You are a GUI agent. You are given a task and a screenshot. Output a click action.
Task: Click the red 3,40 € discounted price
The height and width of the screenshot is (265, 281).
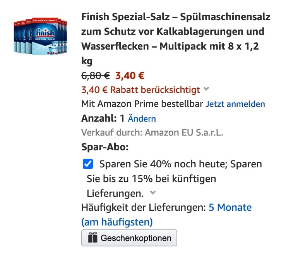tap(130, 75)
